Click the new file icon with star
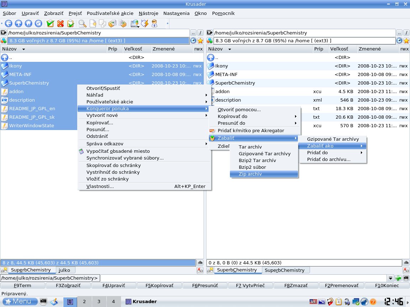Screen dimensions: 410x307 pyautogui.click(x=93, y=23)
